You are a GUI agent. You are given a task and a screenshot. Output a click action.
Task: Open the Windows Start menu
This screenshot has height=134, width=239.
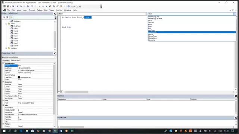(x=4, y=131)
